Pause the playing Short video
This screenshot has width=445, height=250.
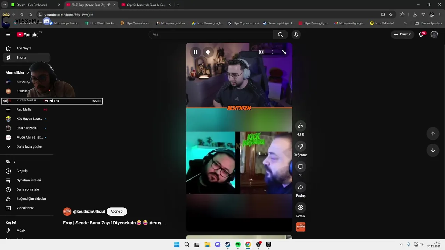tap(195, 52)
